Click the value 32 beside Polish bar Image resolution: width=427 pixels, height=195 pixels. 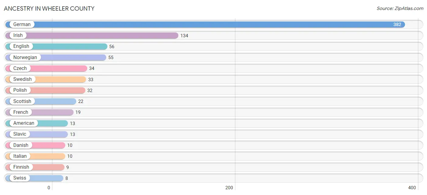coord(90,91)
